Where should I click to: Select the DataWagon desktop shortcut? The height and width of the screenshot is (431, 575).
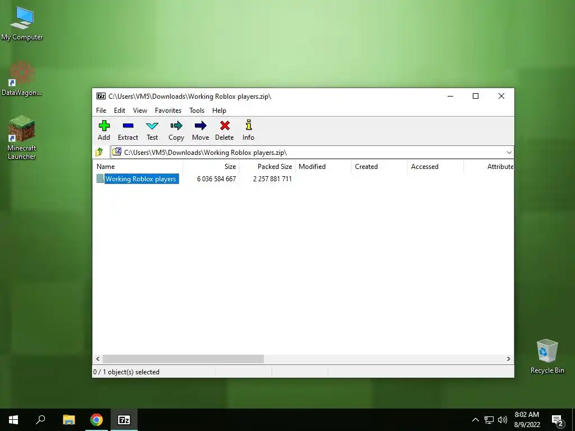[22, 79]
